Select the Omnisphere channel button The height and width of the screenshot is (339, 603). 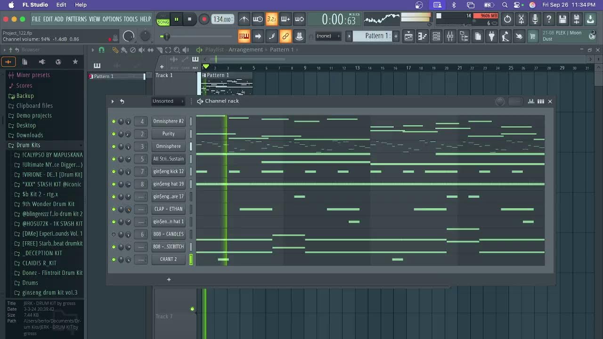169,146
